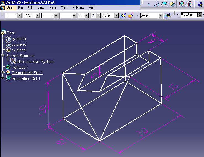Open the line thickness dropdown
The height and width of the screenshot is (157, 204).
pyautogui.click(x=56, y=16)
